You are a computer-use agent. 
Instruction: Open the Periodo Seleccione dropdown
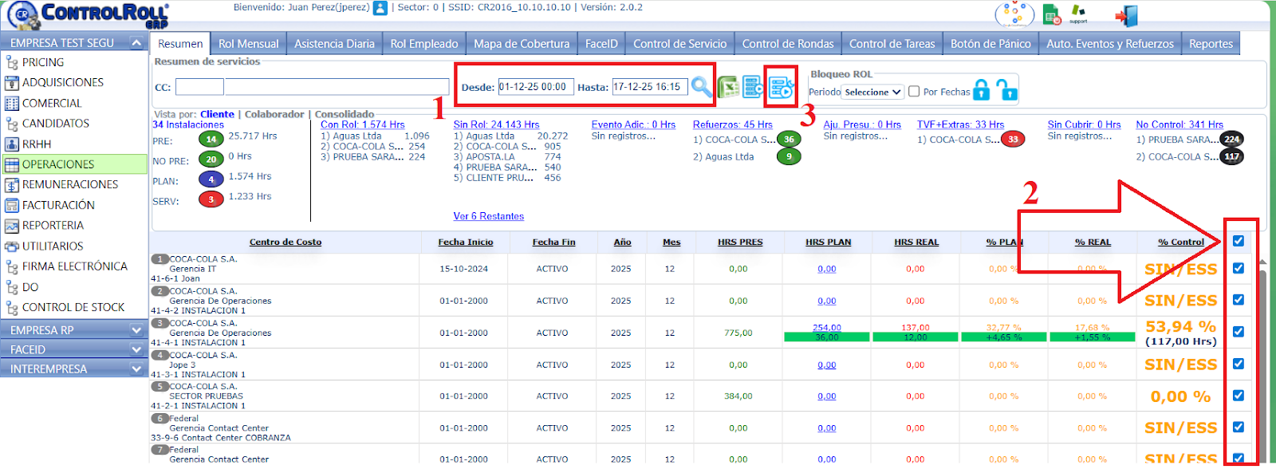873,93
